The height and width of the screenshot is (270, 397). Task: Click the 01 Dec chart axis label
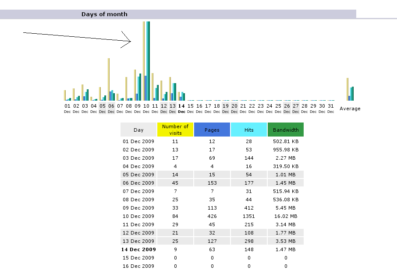67,108
